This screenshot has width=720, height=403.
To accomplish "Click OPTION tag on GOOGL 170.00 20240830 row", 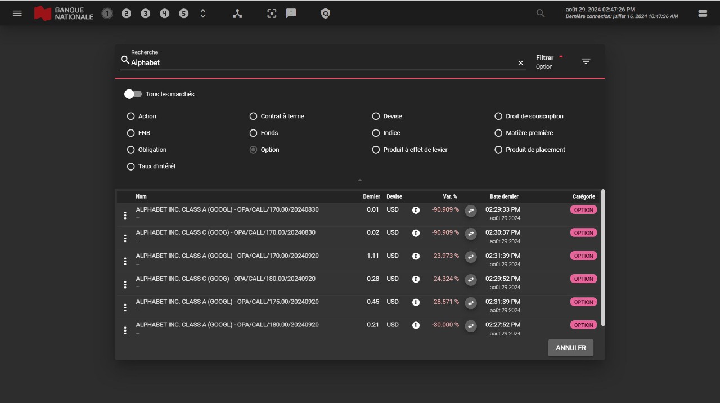I will pyautogui.click(x=583, y=210).
